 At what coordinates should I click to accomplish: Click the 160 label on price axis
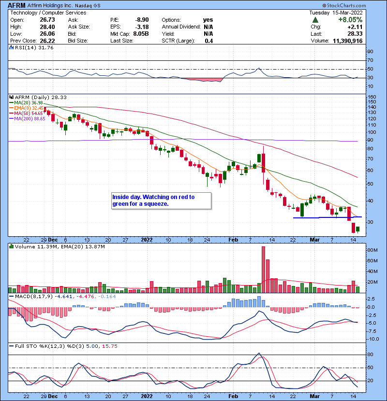click(372, 97)
